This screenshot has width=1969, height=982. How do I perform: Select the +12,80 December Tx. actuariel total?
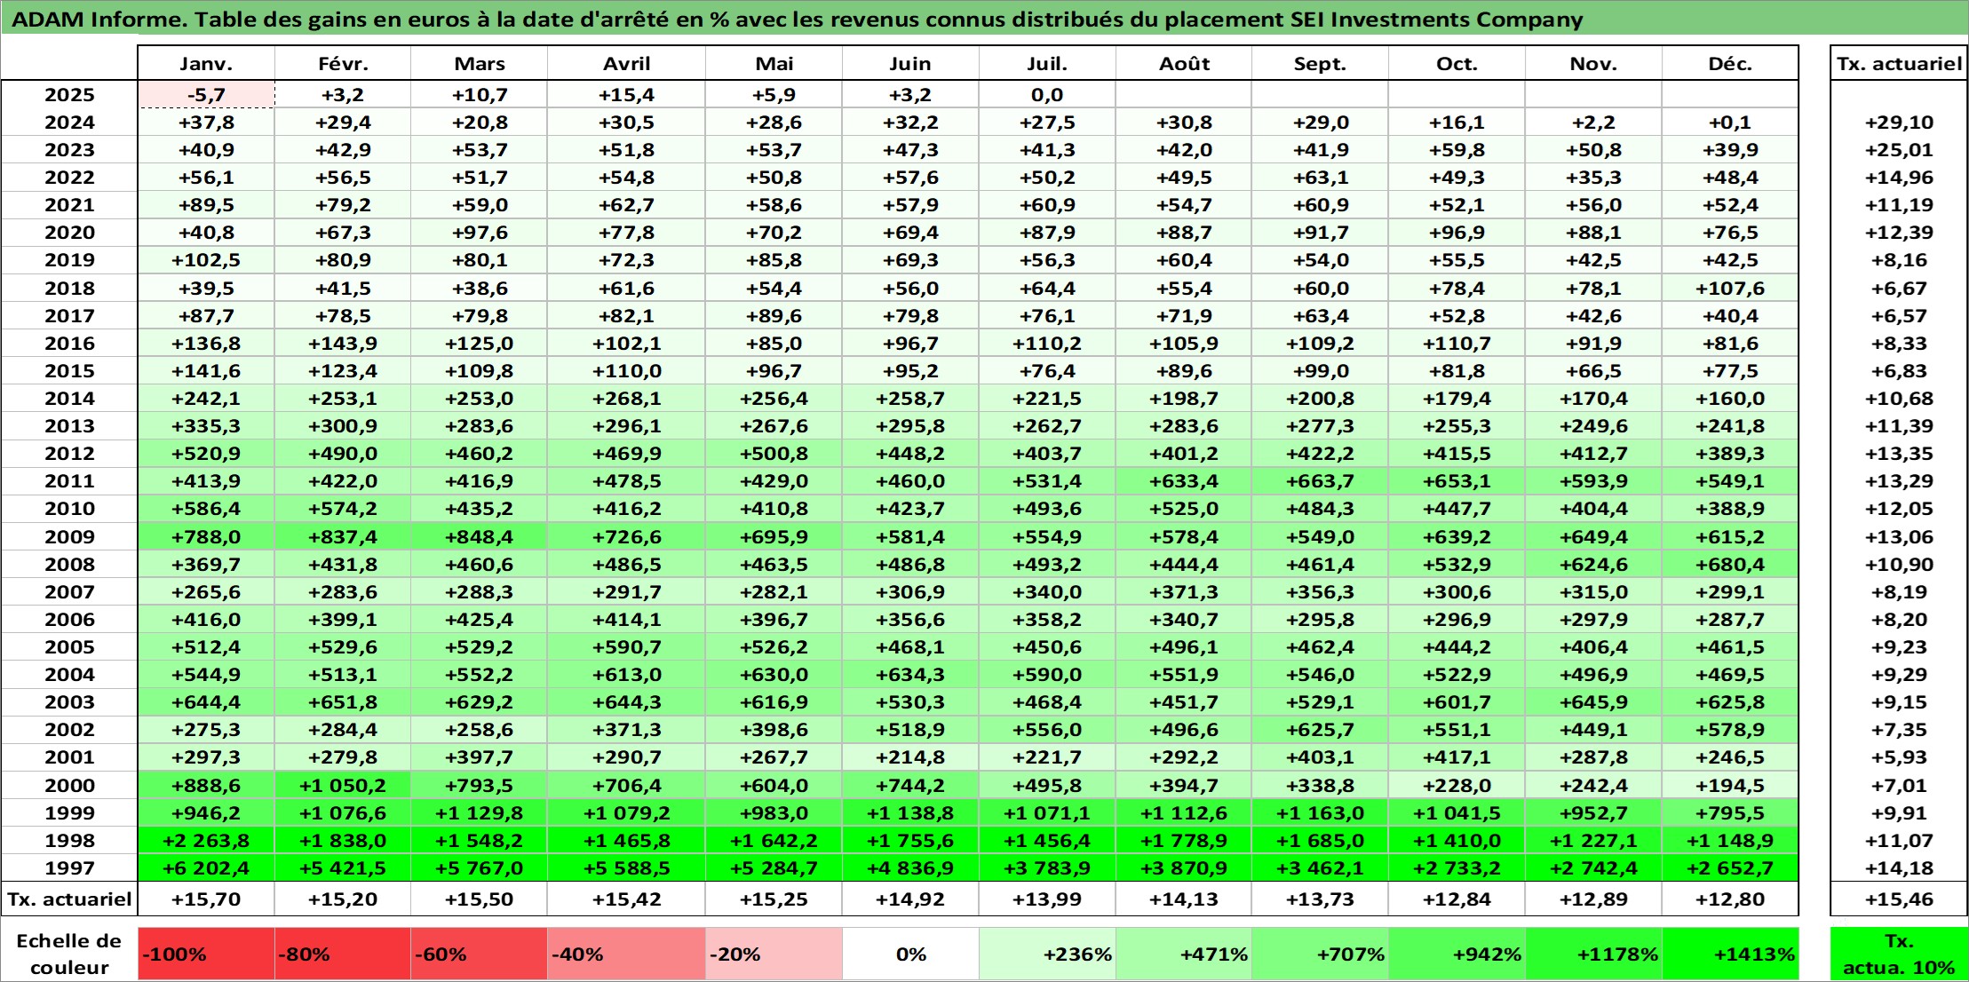1731,899
